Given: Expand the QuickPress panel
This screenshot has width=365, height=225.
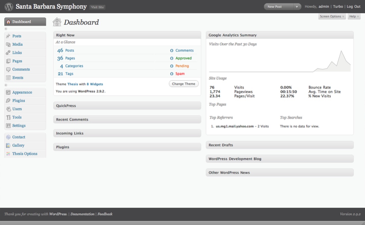Looking at the screenshot, I should tap(127, 106).
